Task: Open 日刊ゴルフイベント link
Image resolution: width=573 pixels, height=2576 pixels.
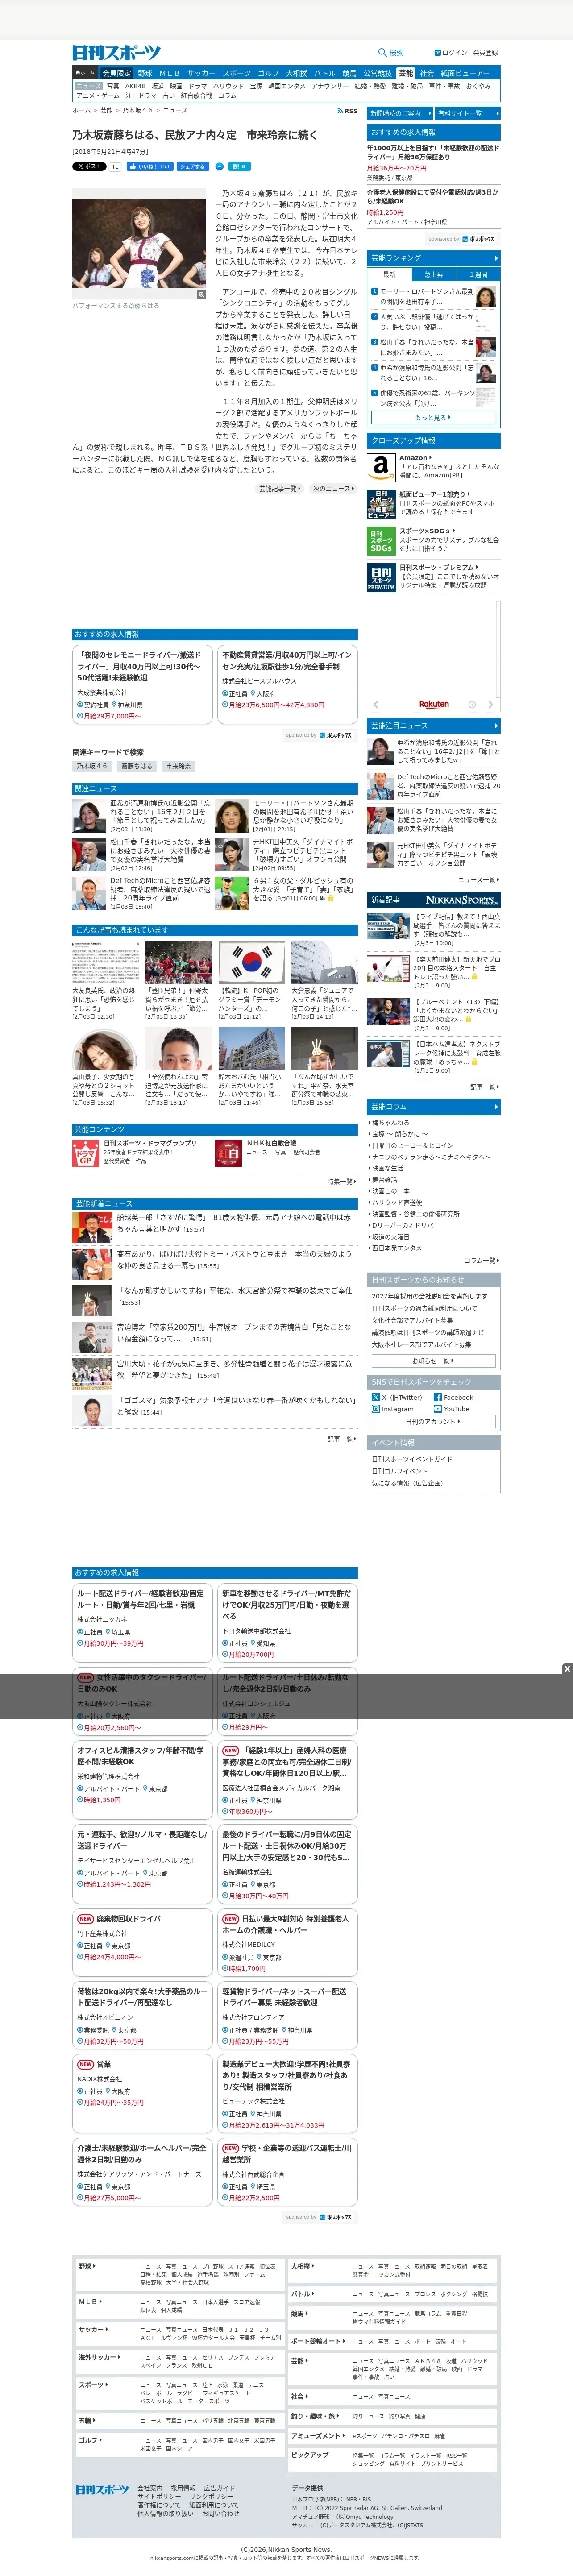Action: click(x=400, y=1471)
